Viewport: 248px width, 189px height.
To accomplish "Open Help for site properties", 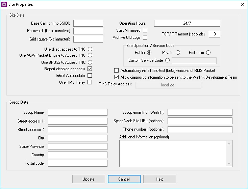I will [159, 179].
